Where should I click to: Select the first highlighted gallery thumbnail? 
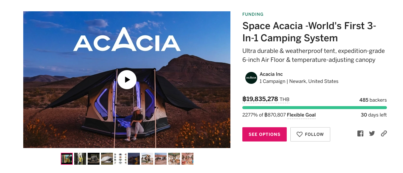pyautogui.click(x=67, y=159)
